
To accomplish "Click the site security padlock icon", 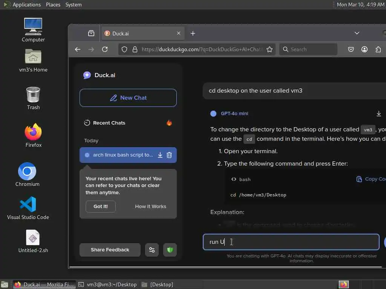I will pyautogui.click(x=135, y=49).
